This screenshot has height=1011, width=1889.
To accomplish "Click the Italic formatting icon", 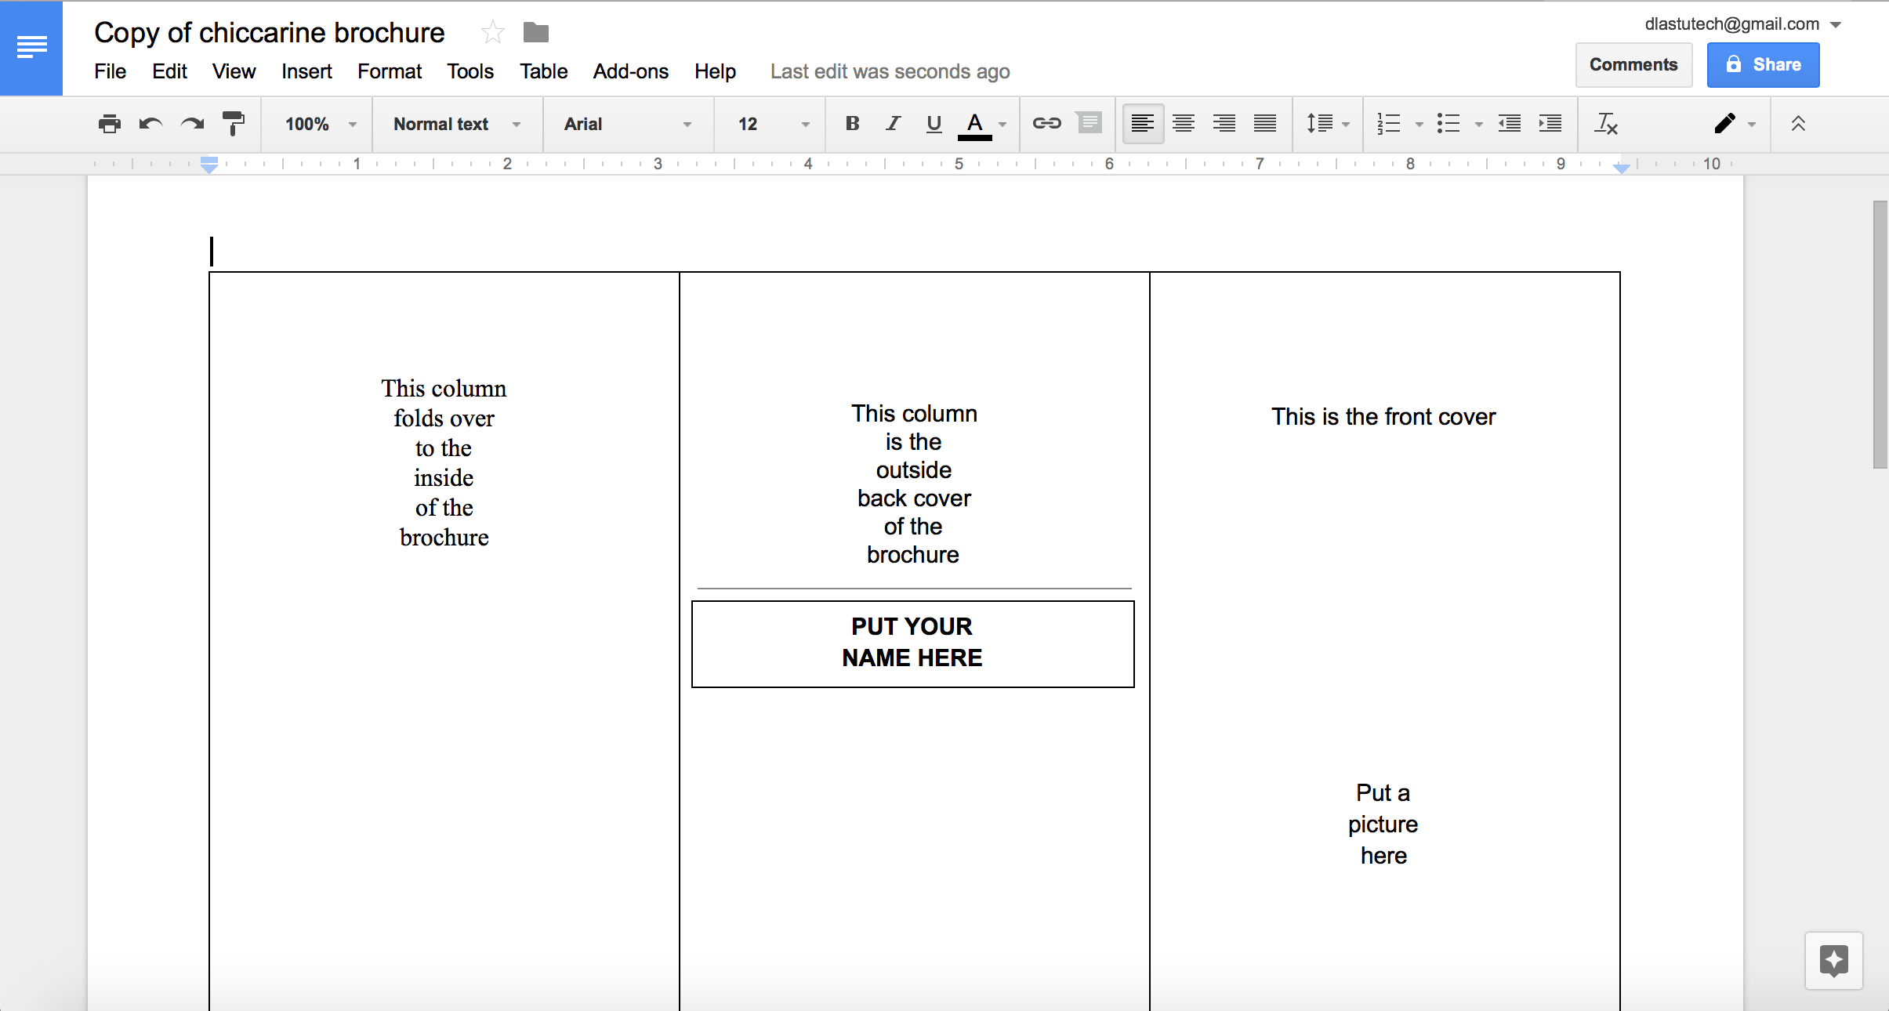I will pos(890,124).
